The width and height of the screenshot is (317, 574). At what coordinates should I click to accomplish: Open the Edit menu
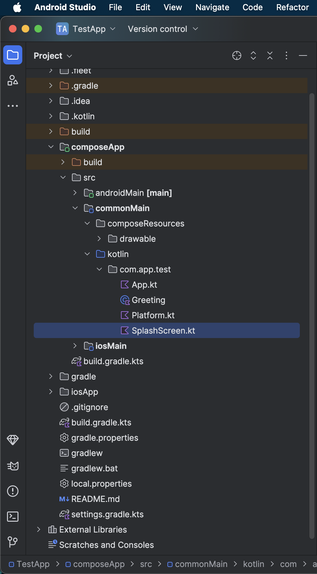click(143, 7)
